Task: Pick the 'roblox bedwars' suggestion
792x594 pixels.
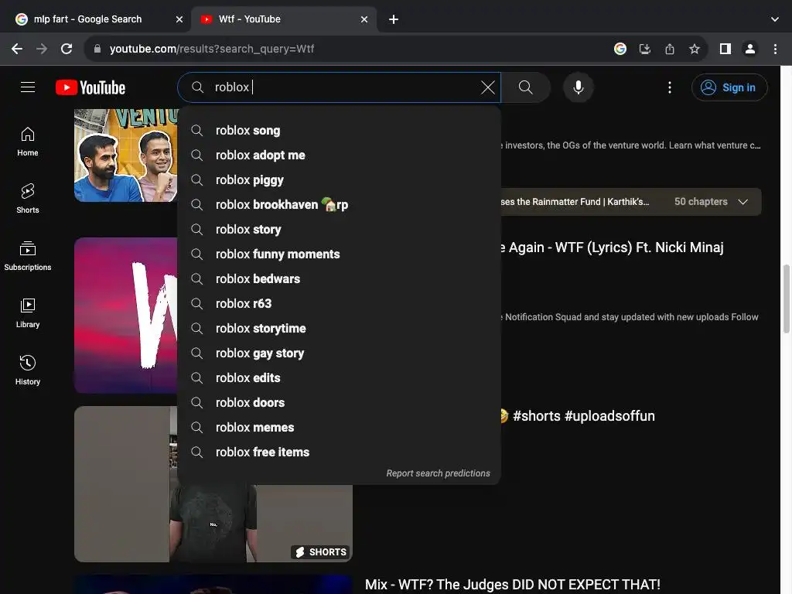Action: (339, 278)
